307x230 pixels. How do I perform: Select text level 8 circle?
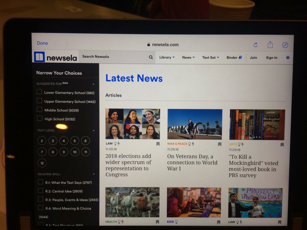[x=53, y=152]
